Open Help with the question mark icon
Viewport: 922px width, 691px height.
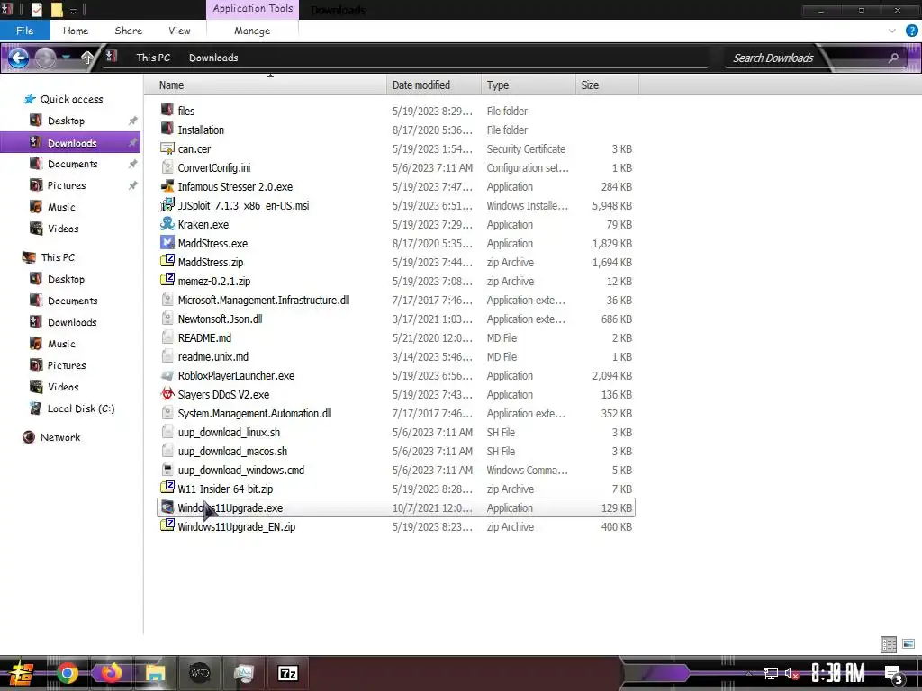(911, 31)
